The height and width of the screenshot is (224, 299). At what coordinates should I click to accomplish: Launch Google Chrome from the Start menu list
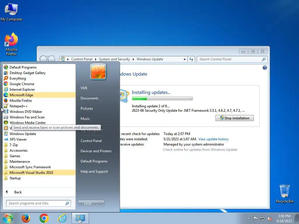(39, 84)
